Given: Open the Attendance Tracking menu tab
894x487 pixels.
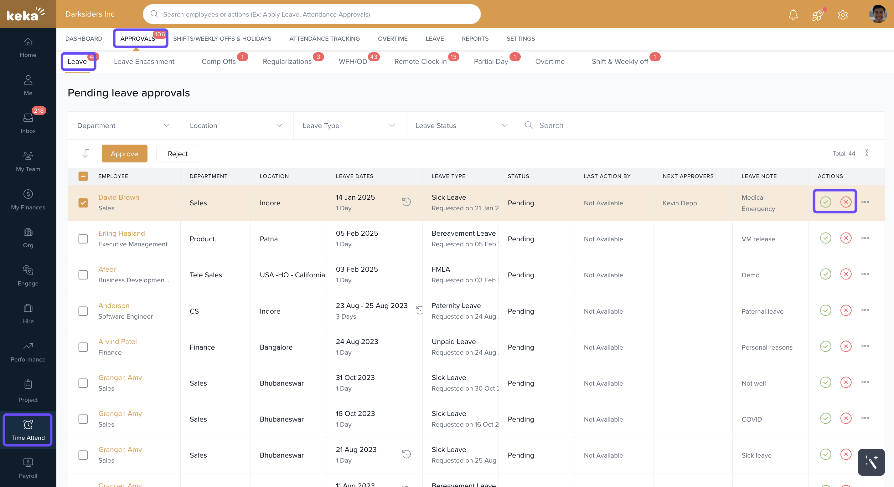Looking at the screenshot, I should (324, 38).
